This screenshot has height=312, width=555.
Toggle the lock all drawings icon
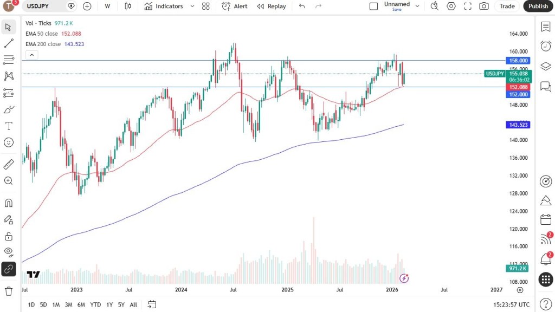pyautogui.click(x=9, y=236)
